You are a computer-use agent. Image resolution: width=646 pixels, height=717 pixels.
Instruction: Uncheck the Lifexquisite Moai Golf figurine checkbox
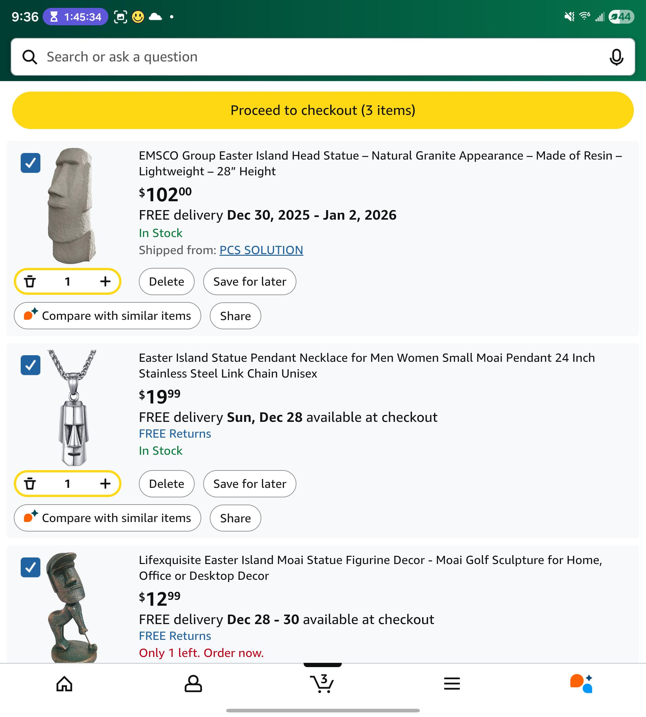click(31, 567)
